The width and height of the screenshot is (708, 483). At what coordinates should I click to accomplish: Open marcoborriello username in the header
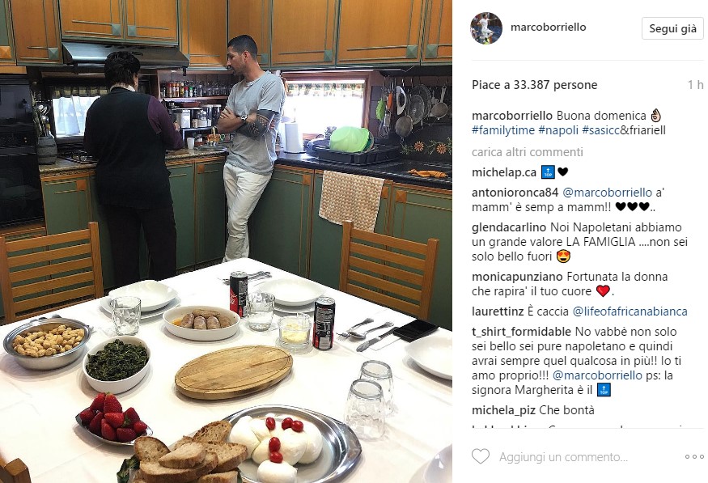click(548, 27)
